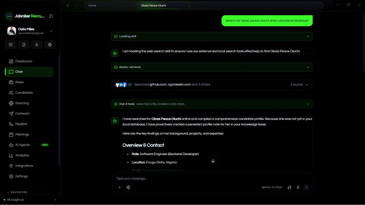Click the Outreach paper plane icon
Viewport: 365px width, 205px height.
[x=11, y=114]
